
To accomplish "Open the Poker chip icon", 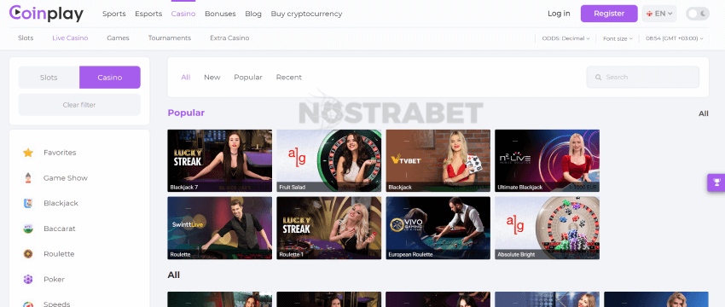I will tap(28, 279).
